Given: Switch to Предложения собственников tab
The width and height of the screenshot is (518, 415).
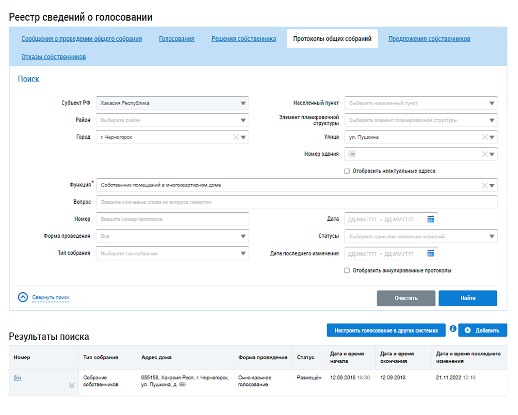Looking at the screenshot, I should click(x=429, y=39).
